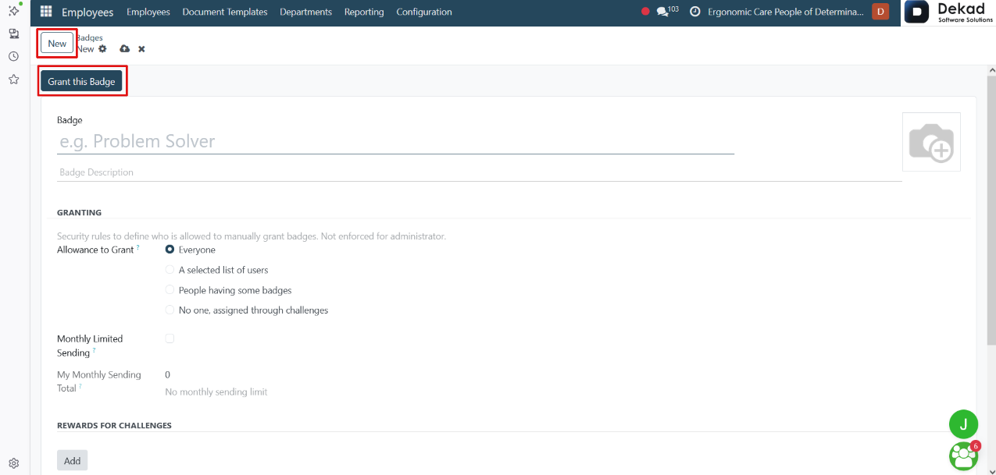Open the gear actions menu beside New
The image size is (996, 475).
(102, 48)
